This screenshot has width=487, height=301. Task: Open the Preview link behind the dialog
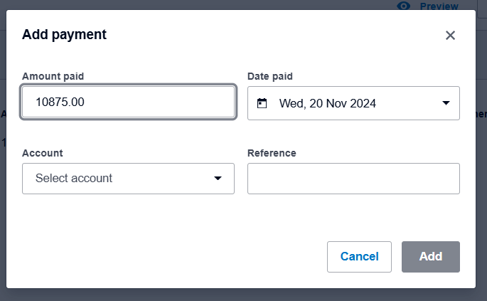[439, 6]
